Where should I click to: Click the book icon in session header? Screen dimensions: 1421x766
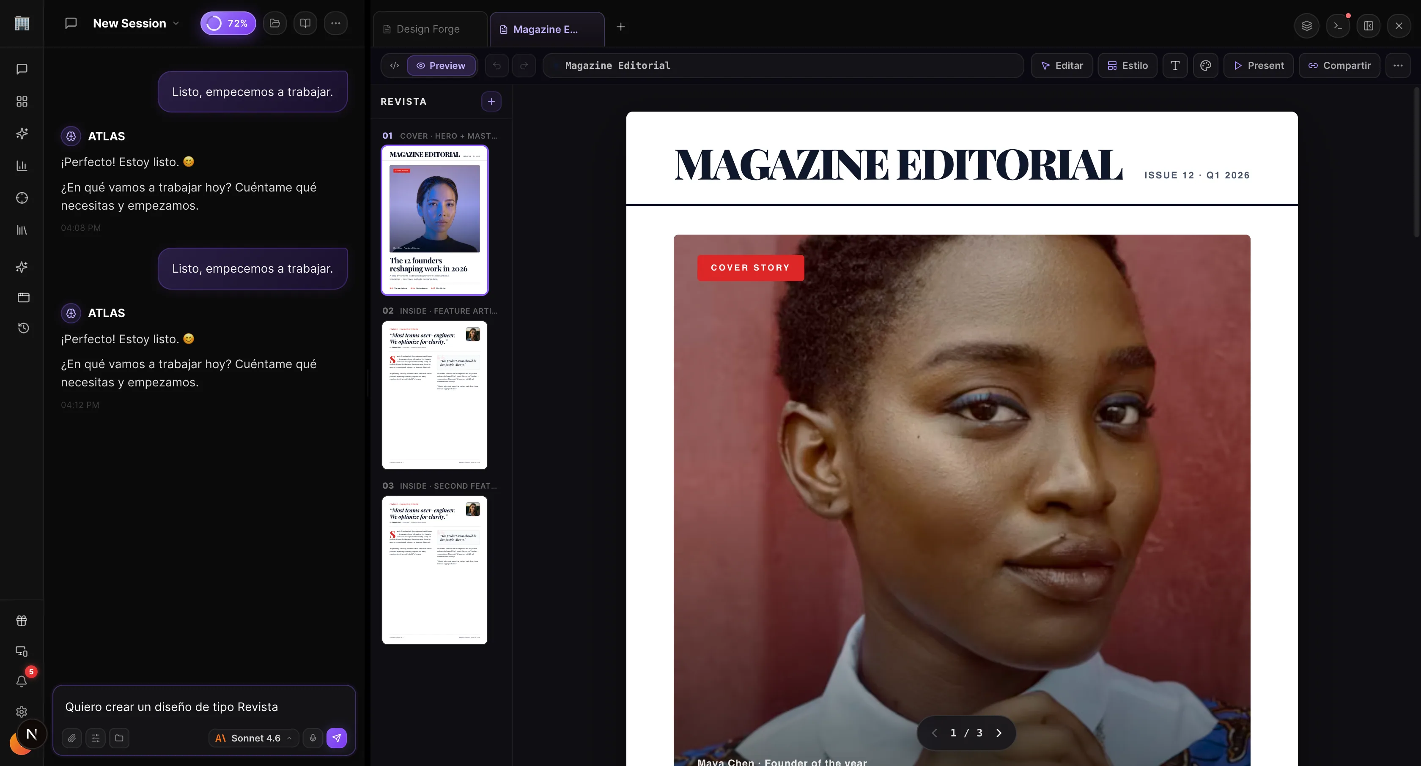tap(305, 23)
